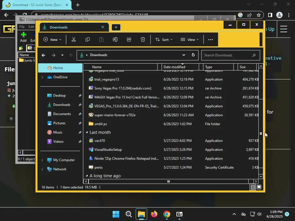295x221 pixels.
Task: Expand the address bar history dropdown
Action: tap(184, 55)
